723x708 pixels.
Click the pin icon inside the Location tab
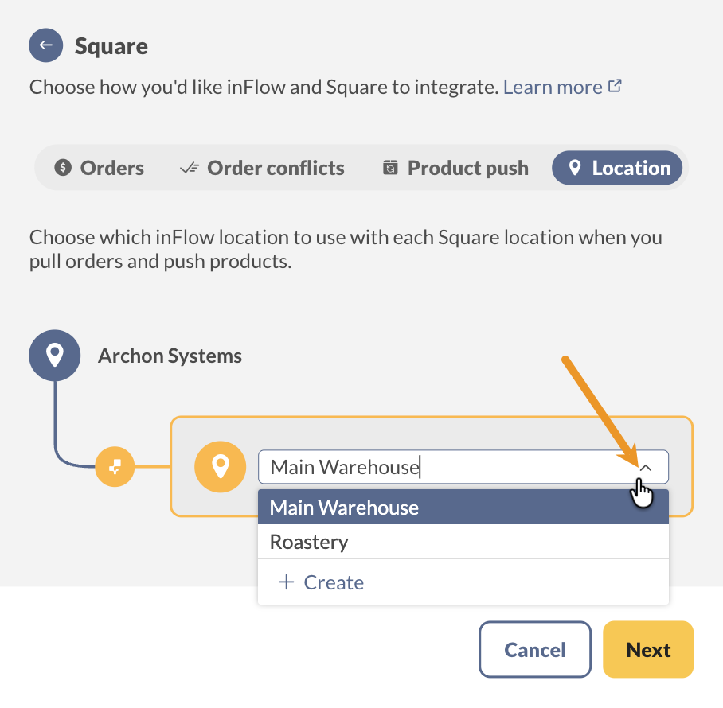576,168
